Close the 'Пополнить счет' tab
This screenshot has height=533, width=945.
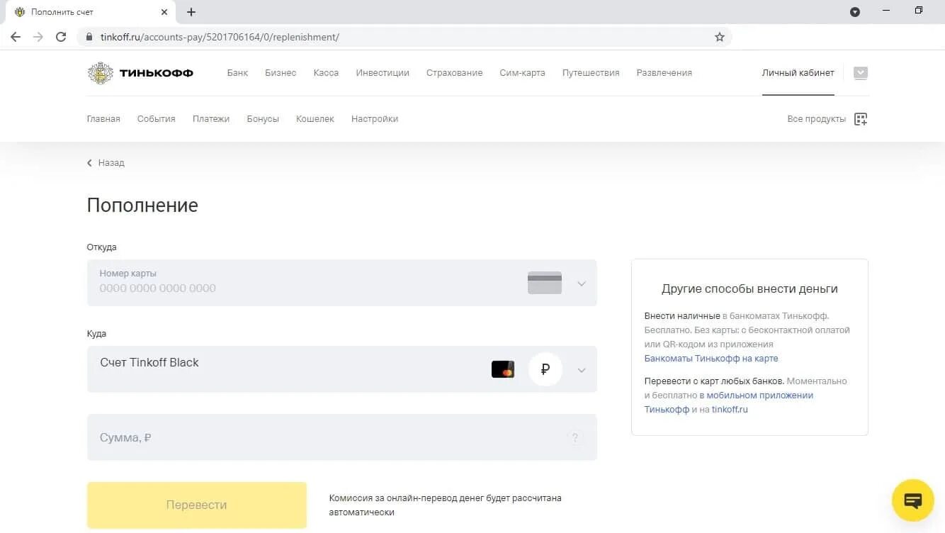tap(164, 12)
